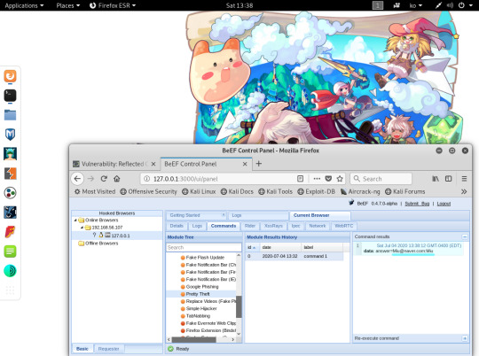The width and height of the screenshot is (479, 356).
Task: Switch to the Vulnerability: Reflected tab
Action: (114, 164)
